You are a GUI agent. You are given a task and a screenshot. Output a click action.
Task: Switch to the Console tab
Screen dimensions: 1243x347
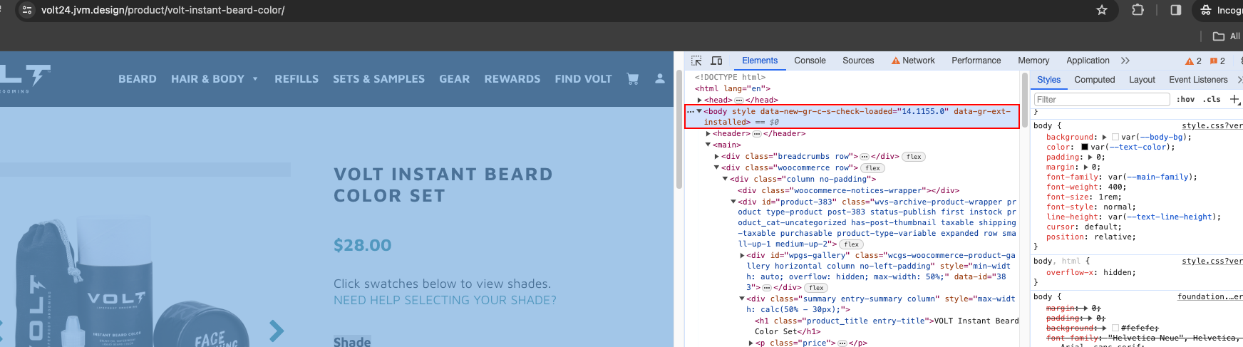point(810,61)
